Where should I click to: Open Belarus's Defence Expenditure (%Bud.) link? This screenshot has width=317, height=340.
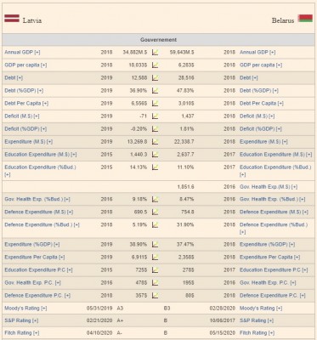click(274, 229)
